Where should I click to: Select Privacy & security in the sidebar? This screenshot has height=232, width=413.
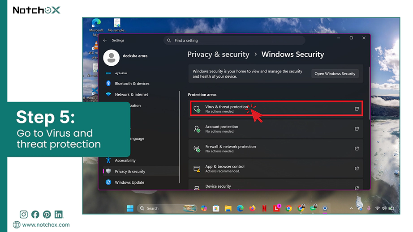(141, 171)
